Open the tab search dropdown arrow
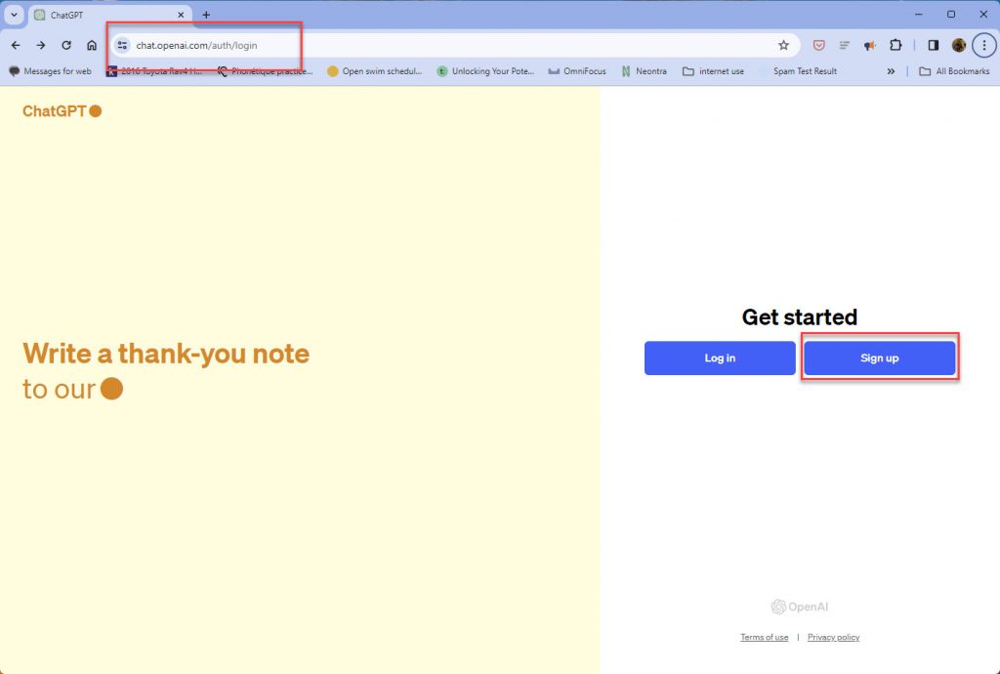 click(14, 15)
